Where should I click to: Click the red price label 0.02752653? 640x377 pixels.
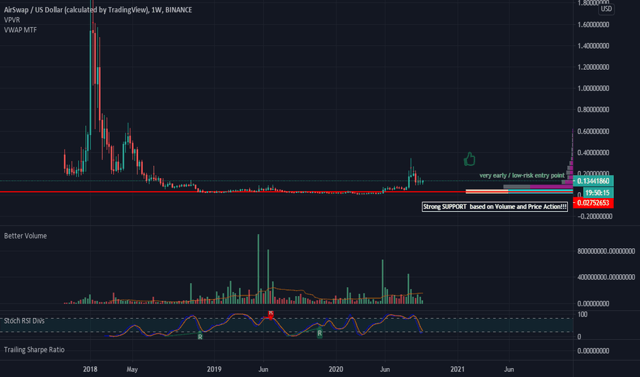pos(593,203)
